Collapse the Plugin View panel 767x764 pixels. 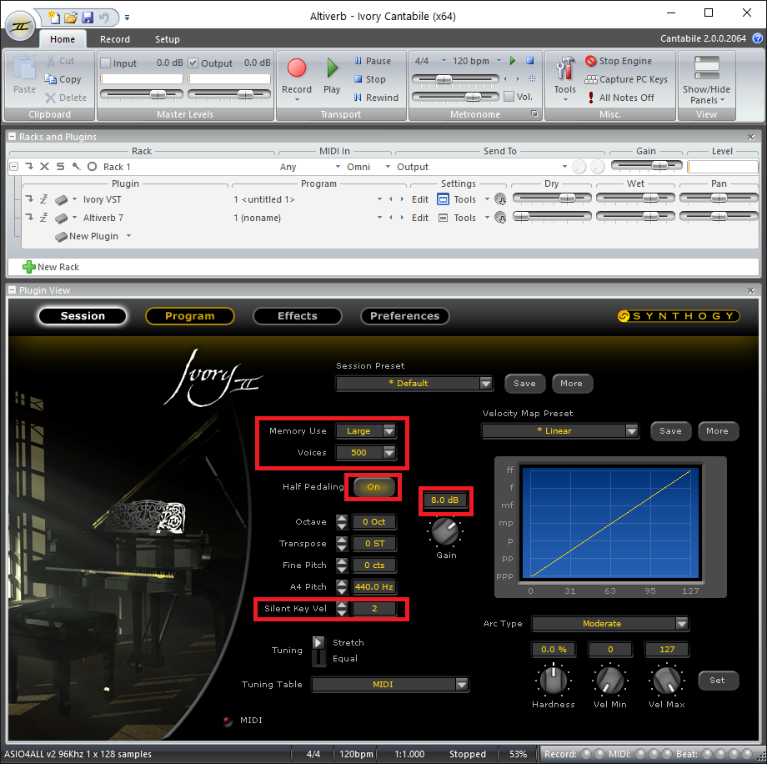(13, 290)
